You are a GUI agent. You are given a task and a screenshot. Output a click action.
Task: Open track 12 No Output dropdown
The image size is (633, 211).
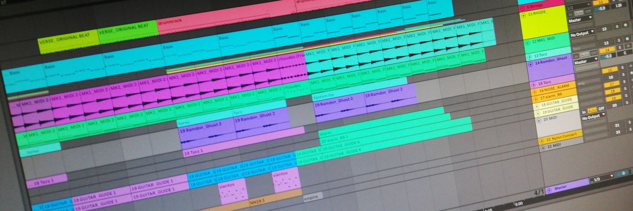click(582, 33)
